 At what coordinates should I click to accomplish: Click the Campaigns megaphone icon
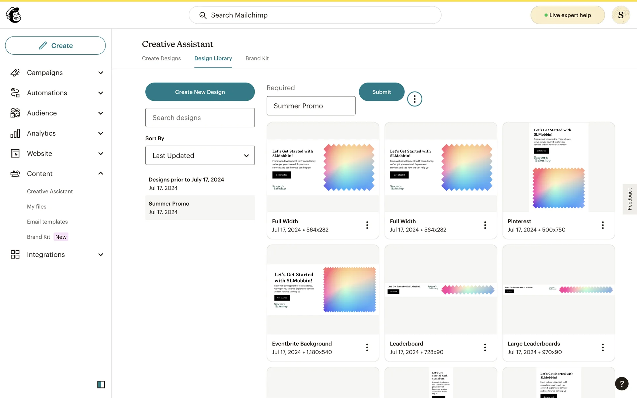click(x=15, y=73)
